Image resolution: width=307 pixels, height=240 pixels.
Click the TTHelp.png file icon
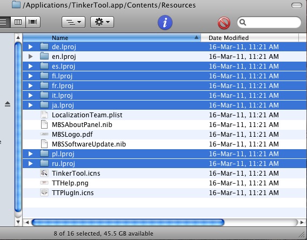(x=44, y=183)
